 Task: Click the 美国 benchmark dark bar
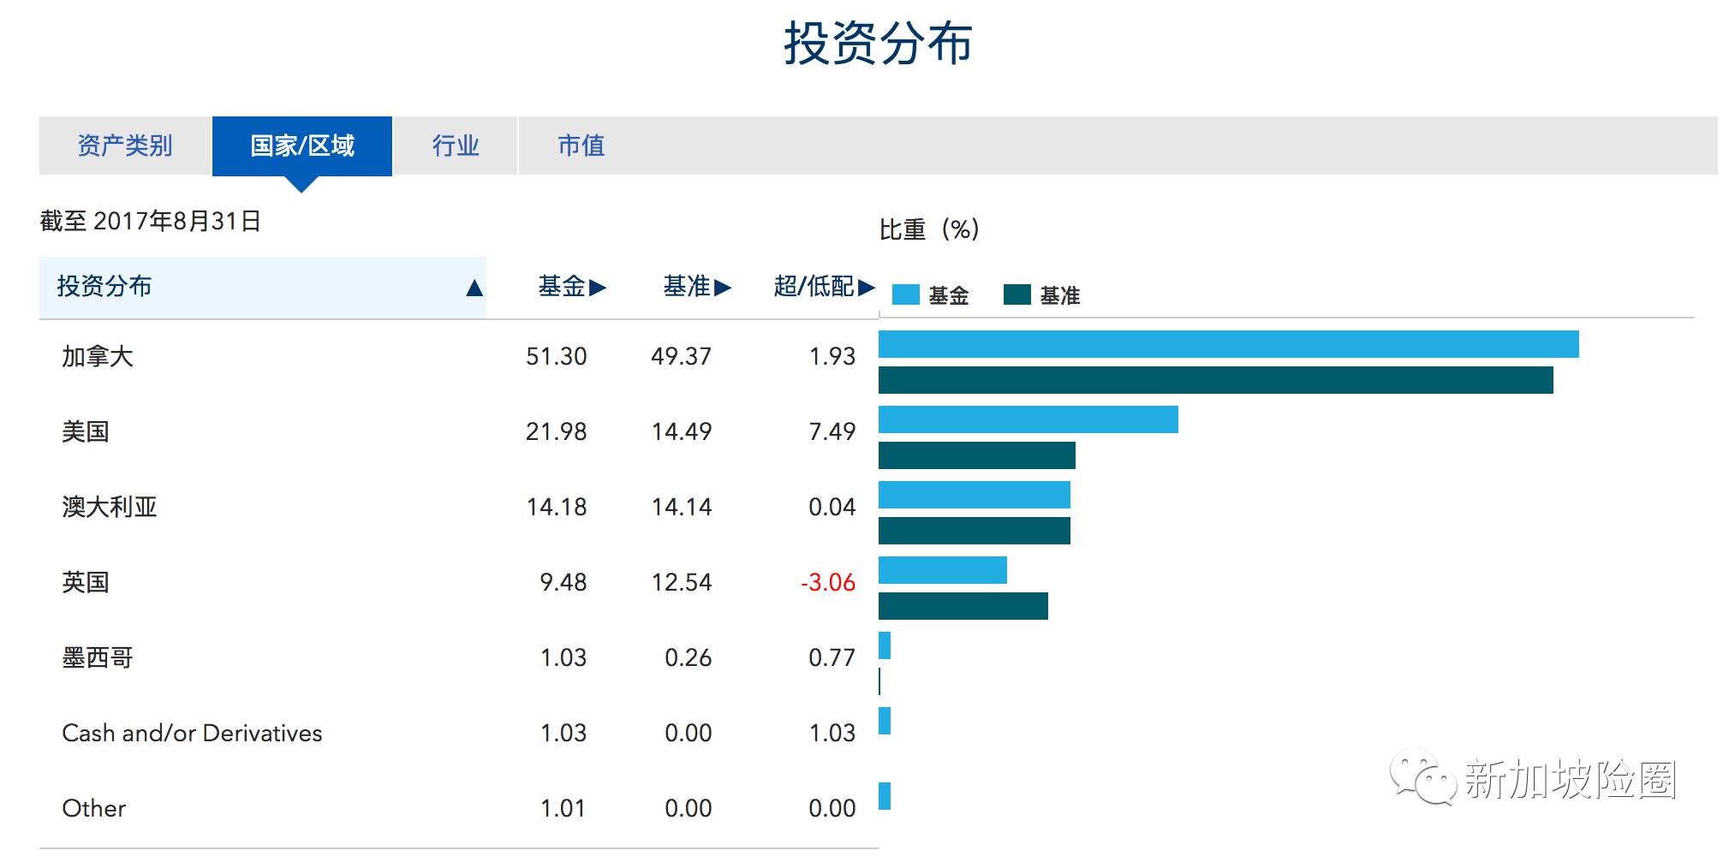[x=976, y=455]
